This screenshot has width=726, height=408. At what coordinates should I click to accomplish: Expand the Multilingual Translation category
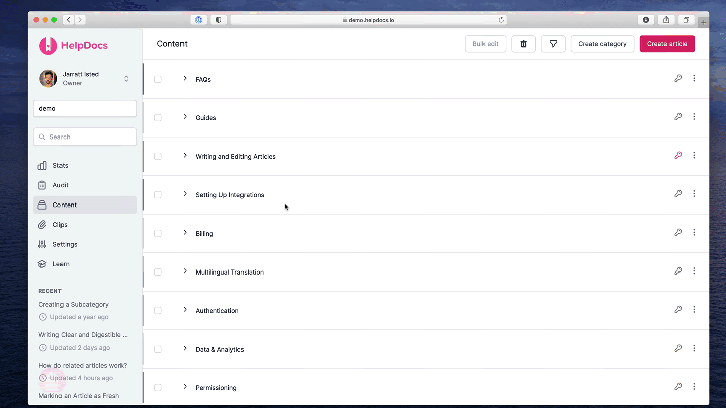[185, 271]
